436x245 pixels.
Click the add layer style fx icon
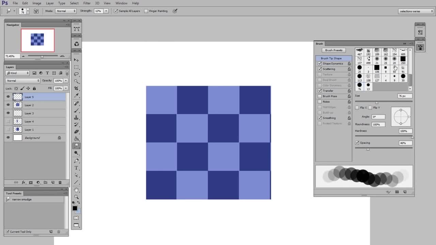[x=24, y=183]
